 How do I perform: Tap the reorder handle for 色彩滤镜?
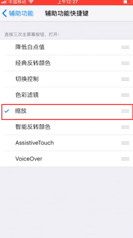click(125, 95)
